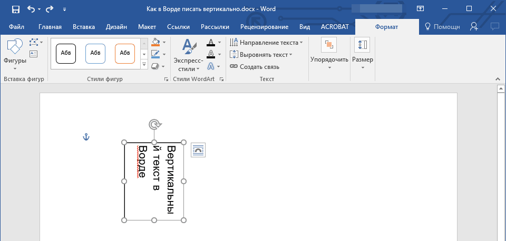The height and width of the screenshot is (241, 506).
Task: Click the Draw Text Box icon
Action: 33,54
